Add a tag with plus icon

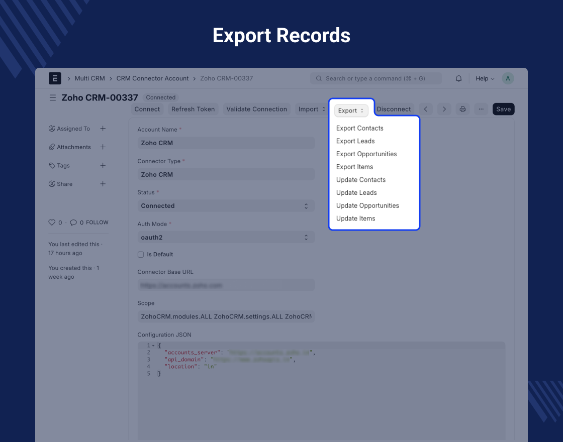coord(103,165)
